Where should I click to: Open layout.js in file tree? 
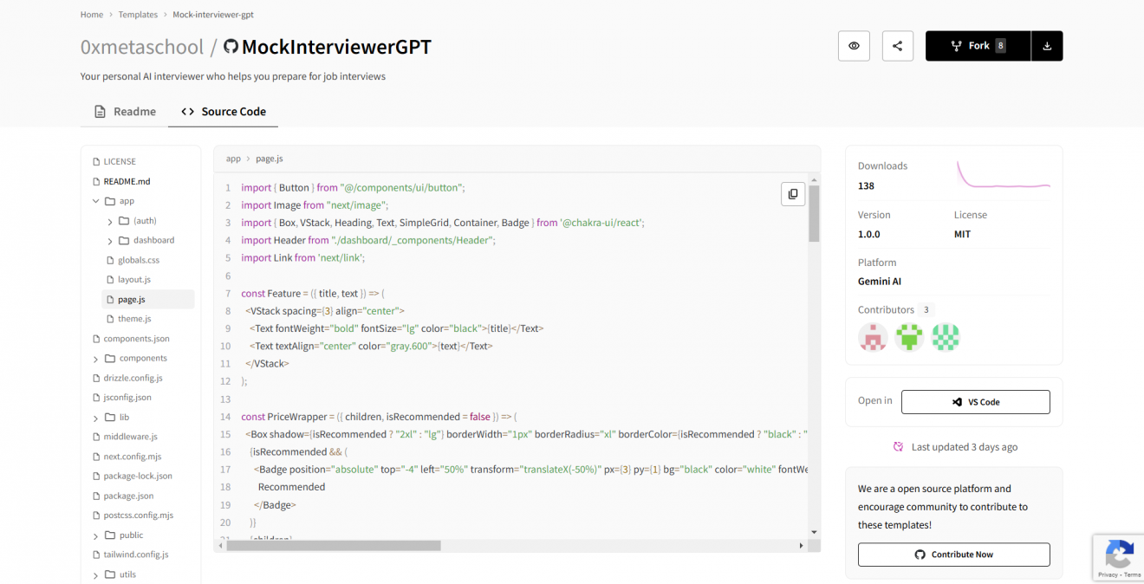click(x=134, y=279)
